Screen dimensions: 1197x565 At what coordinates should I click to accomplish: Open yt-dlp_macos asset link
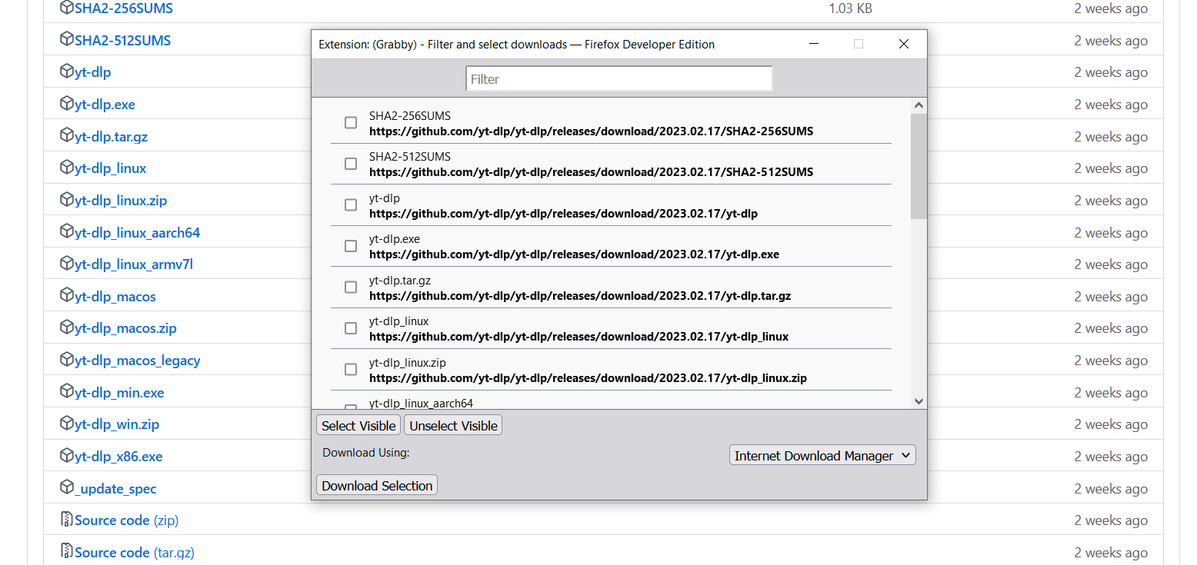coord(115,297)
